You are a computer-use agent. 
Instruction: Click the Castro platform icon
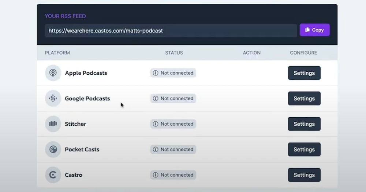(x=53, y=175)
